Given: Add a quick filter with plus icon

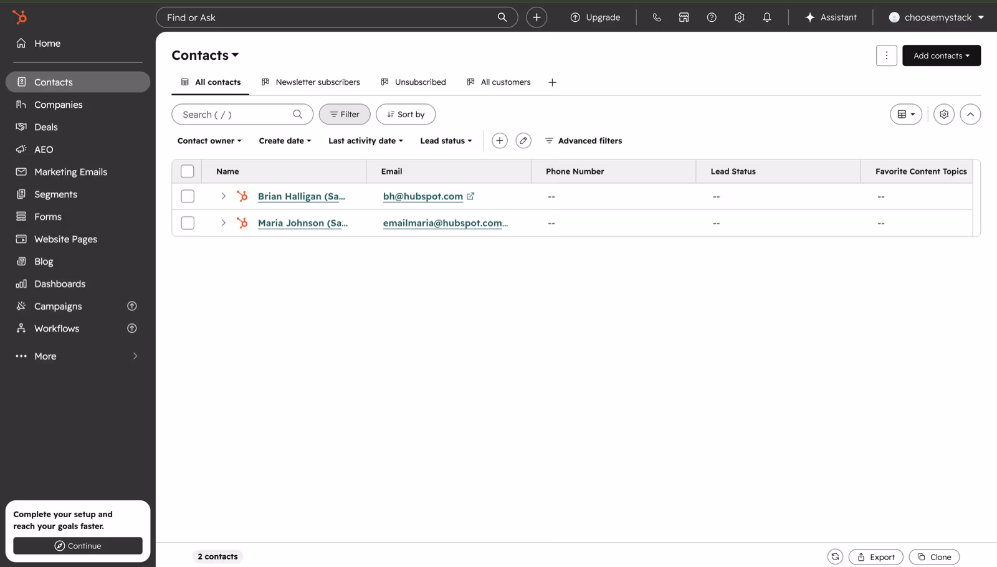Looking at the screenshot, I should click(500, 141).
